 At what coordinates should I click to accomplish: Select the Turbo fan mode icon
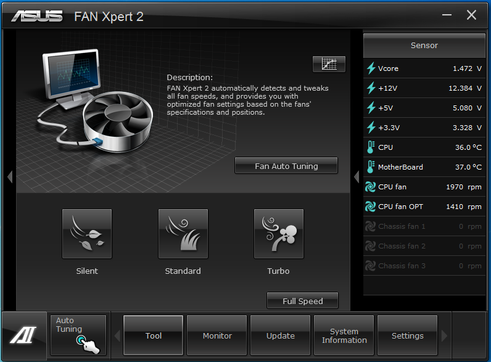279,234
